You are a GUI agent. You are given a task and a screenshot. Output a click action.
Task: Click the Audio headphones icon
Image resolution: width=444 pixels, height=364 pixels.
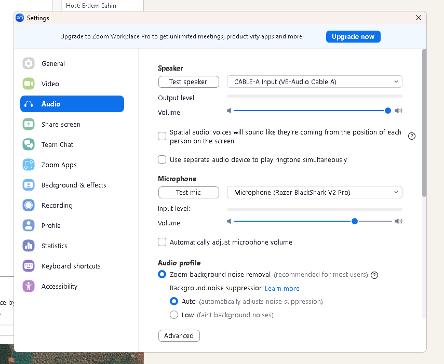coord(29,104)
